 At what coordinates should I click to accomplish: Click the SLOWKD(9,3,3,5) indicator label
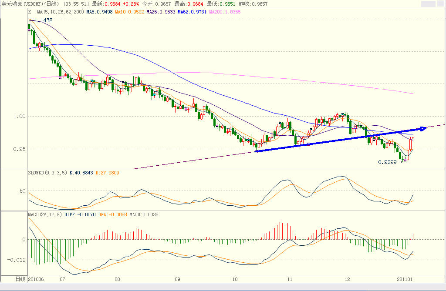tap(47, 173)
